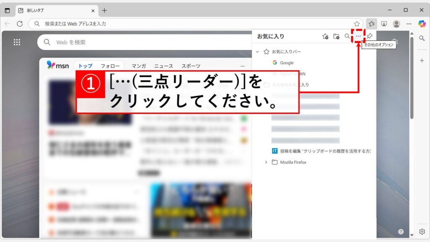The image size is (430, 242).
Task: Click the scrollbar up arrow
Action: pyautogui.click(x=412, y=34)
